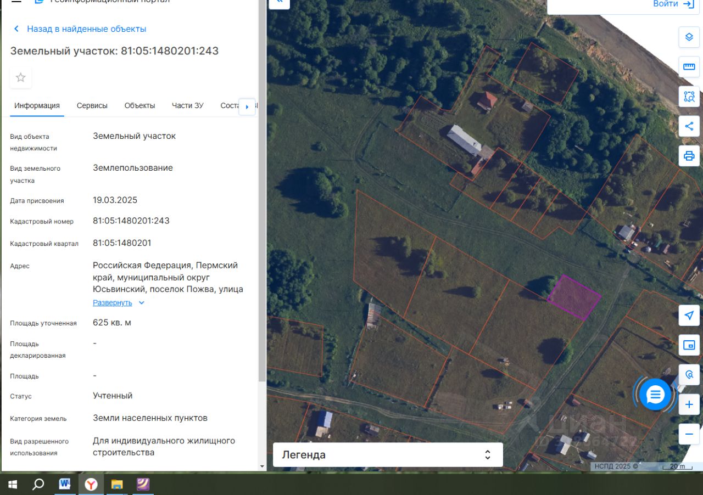Open the hamburger menu at top left

pos(16,2)
